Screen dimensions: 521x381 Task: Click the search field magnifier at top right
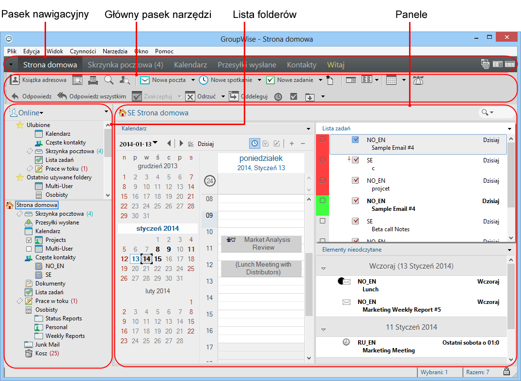(x=485, y=113)
